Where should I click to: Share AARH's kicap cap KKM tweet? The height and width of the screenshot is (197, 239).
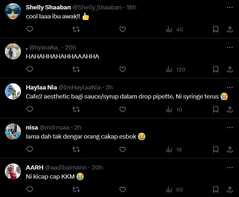[x=230, y=189]
